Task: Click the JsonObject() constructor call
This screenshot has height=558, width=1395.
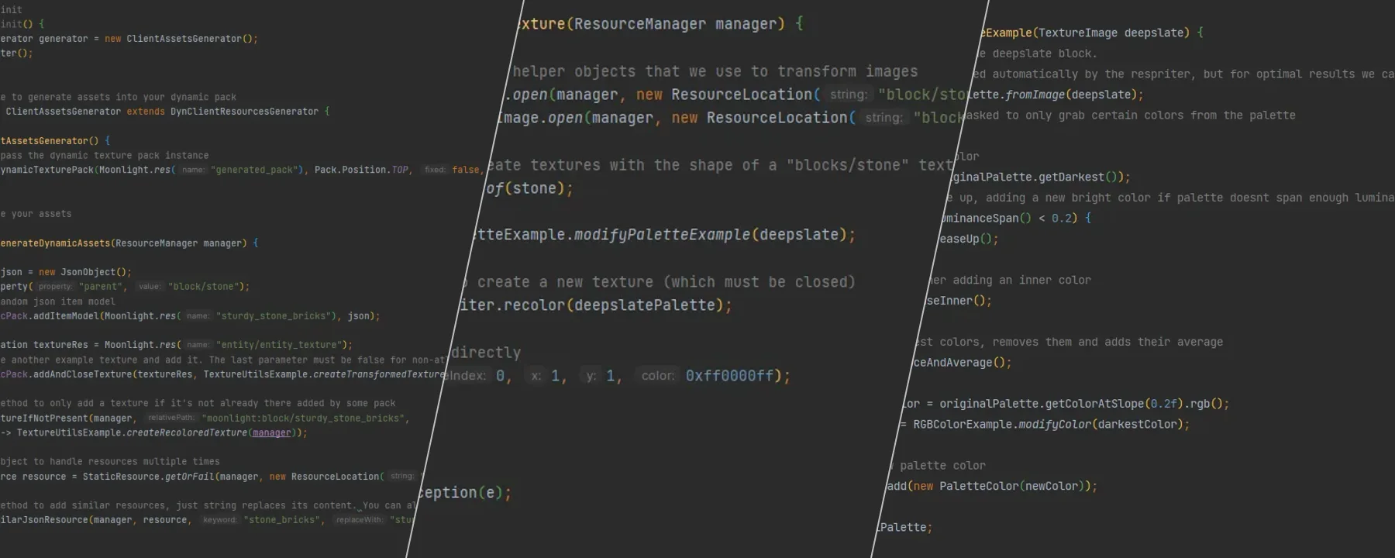Action: click(x=95, y=272)
